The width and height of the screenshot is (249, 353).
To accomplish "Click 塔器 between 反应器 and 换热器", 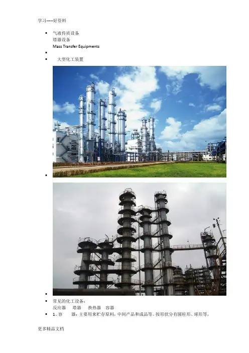I will 77,308.
